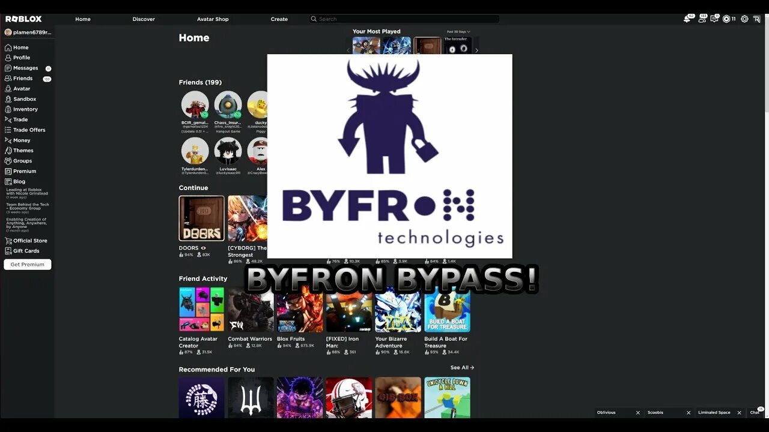This screenshot has height=432, width=769.
Task: Click the Groups icon in sidebar
Action: pyautogui.click(x=8, y=161)
